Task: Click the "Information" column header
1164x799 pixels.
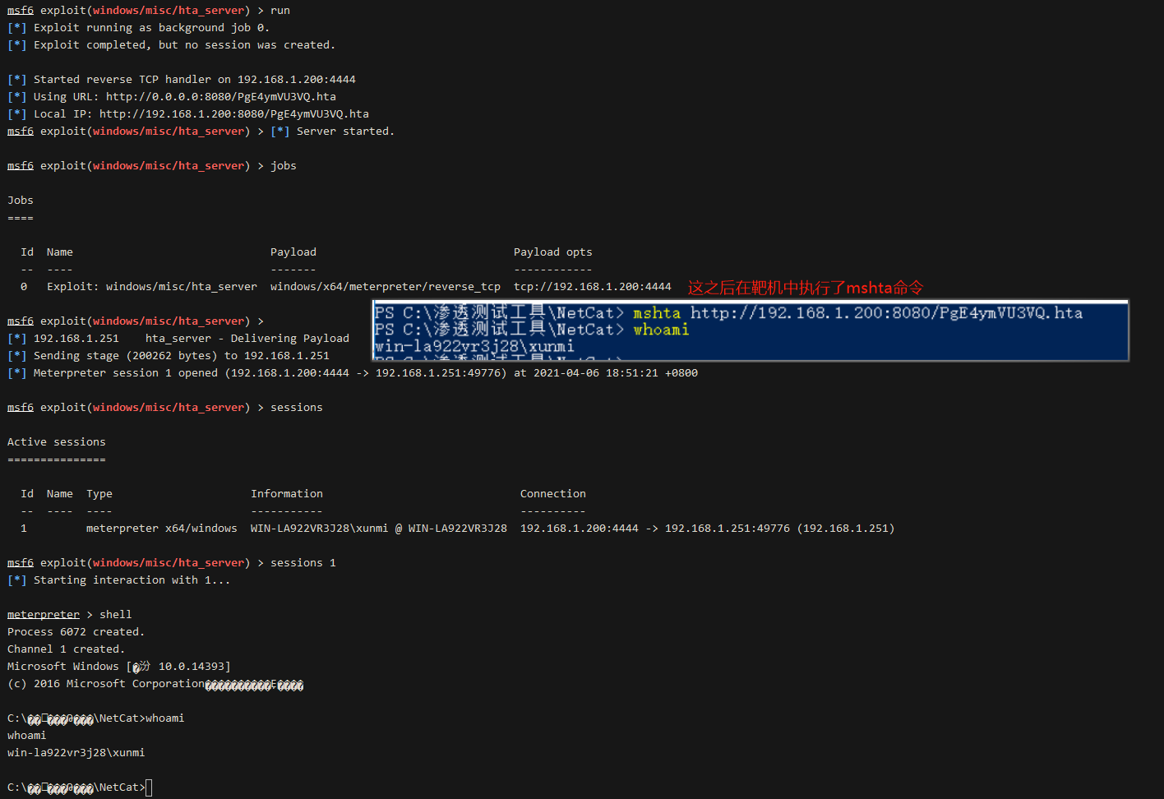Action: coord(287,494)
